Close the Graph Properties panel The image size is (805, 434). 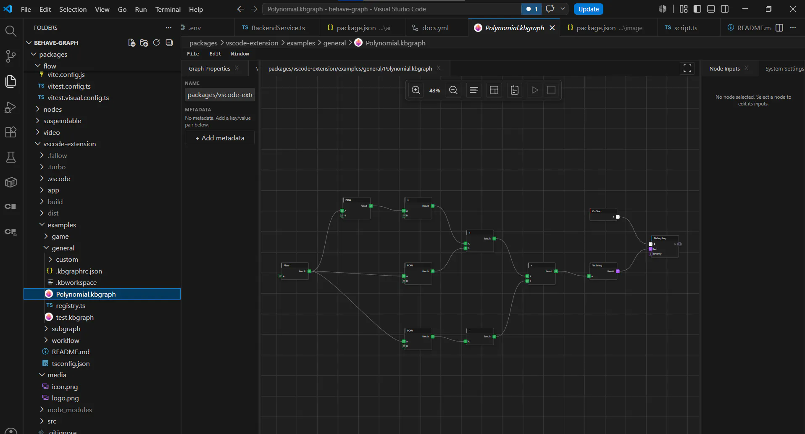pyautogui.click(x=237, y=68)
